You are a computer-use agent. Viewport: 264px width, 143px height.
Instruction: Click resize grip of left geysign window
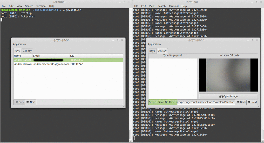coord(124,106)
